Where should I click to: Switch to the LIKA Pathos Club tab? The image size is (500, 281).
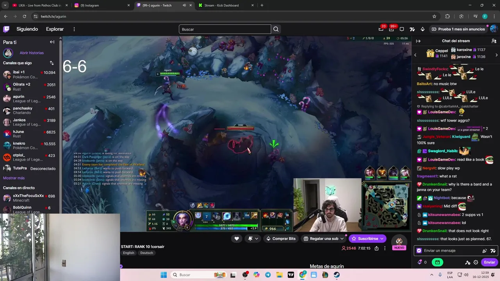[x=40, y=5]
